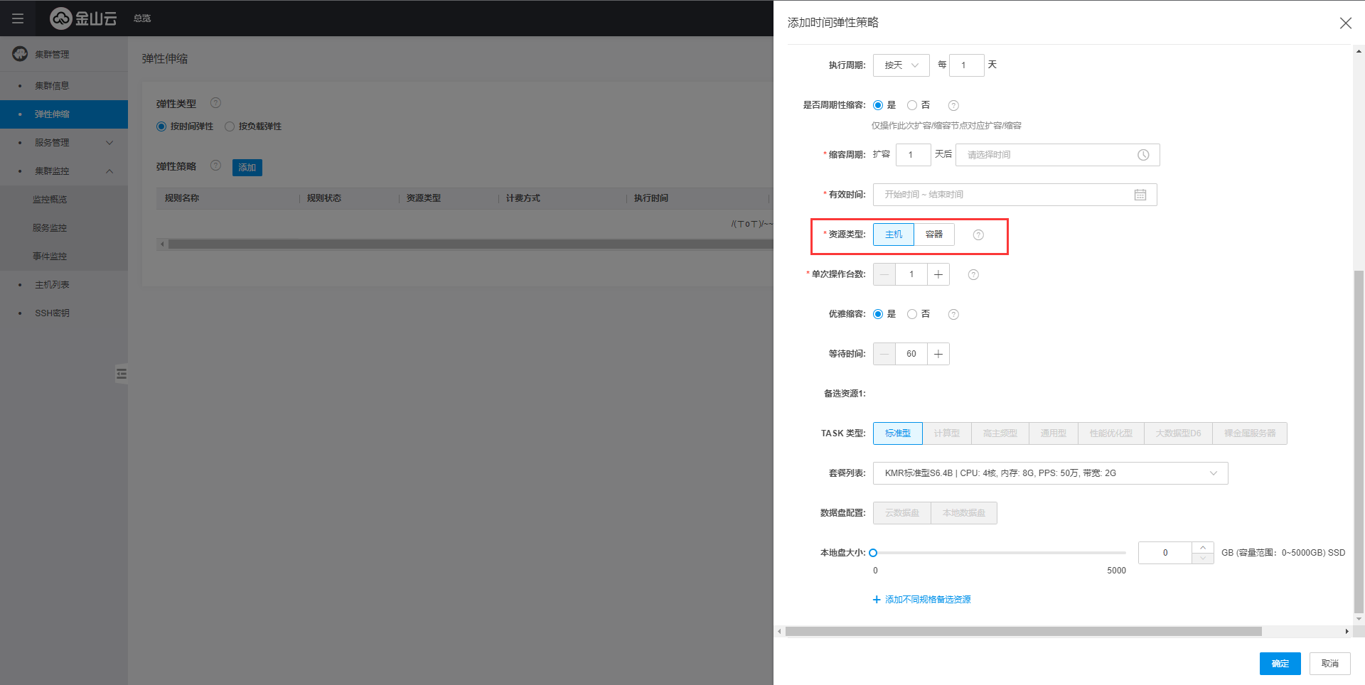Click help icon next to 是否周期性缩容
Image resolution: width=1365 pixels, height=685 pixels.
(953, 106)
